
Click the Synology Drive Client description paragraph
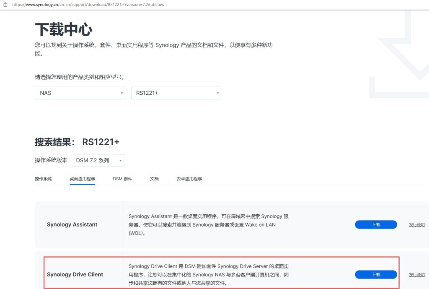[209, 274]
